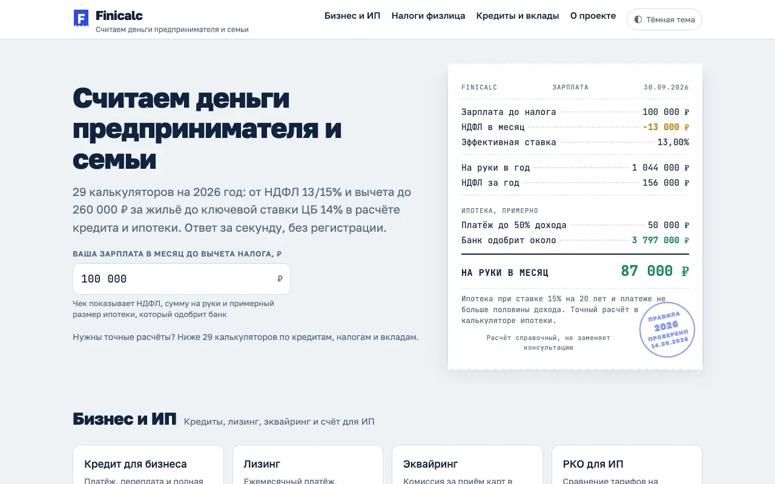Click the ЗАРПЛАТА receipt header label
The width and height of the screenshot is (775, 484).
(570, 87)
